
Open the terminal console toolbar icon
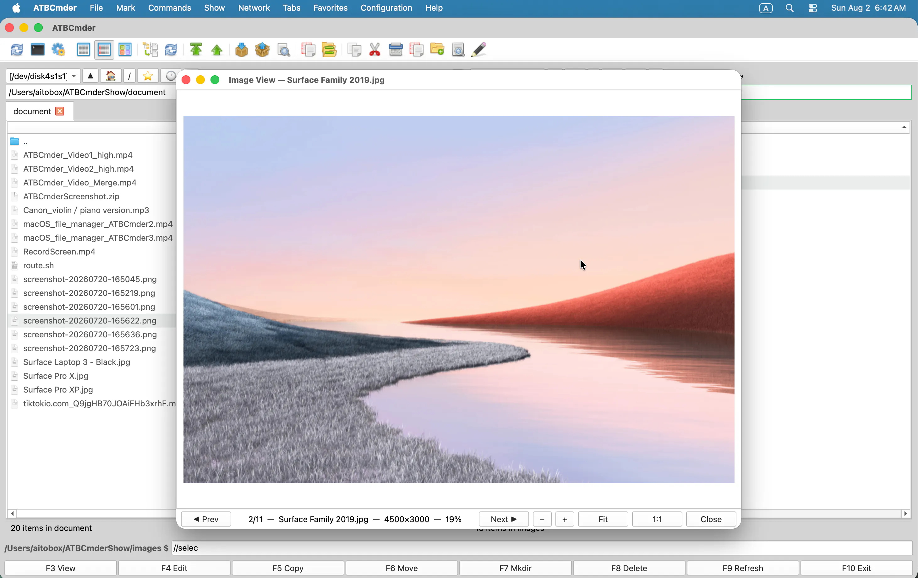37,50
